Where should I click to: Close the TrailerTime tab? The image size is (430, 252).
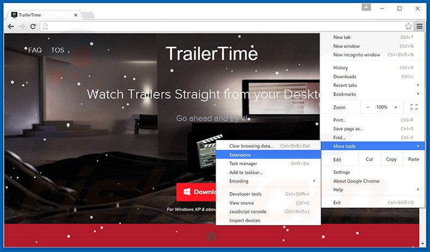click(x=76, y=15)
